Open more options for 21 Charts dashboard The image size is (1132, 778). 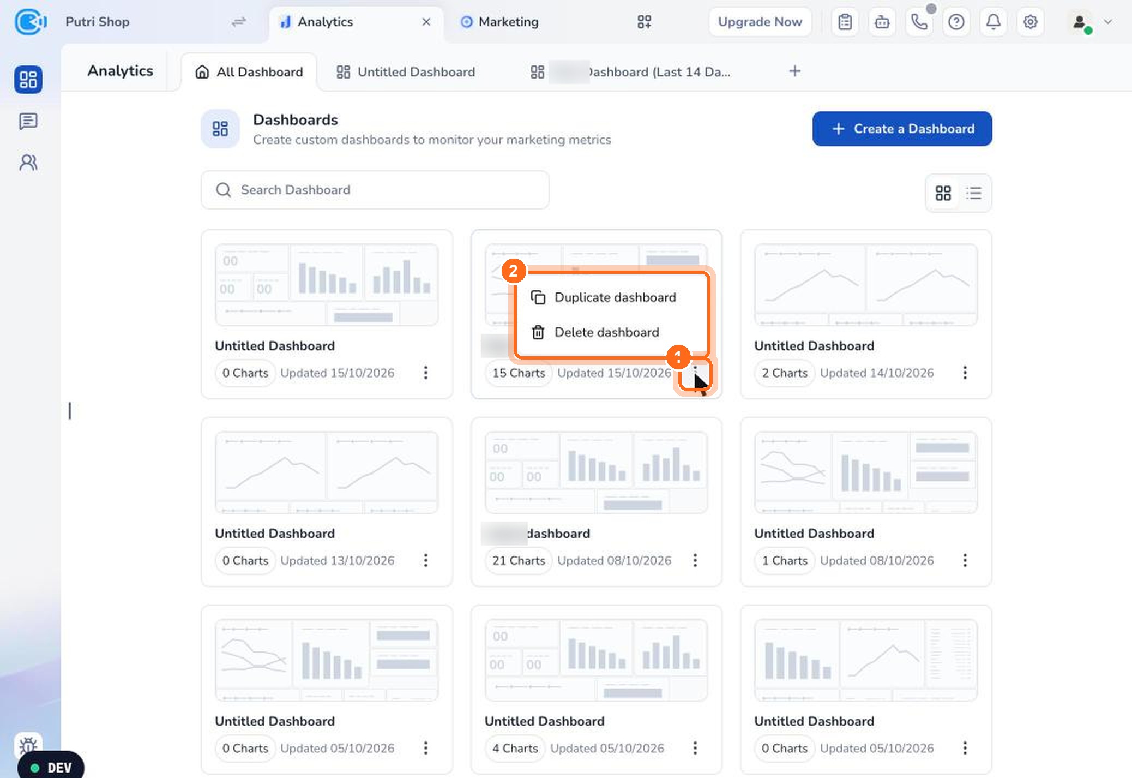695,560
